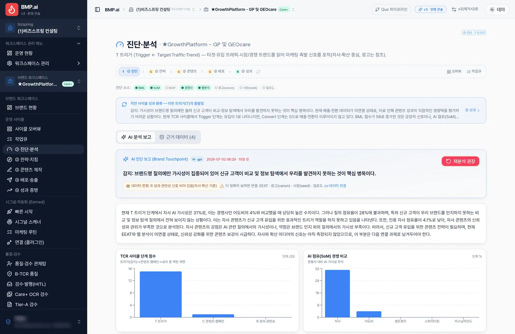515x334 pixels.
Task: Select the ④ 배포 pipeline step
Action: coord(217,71)
